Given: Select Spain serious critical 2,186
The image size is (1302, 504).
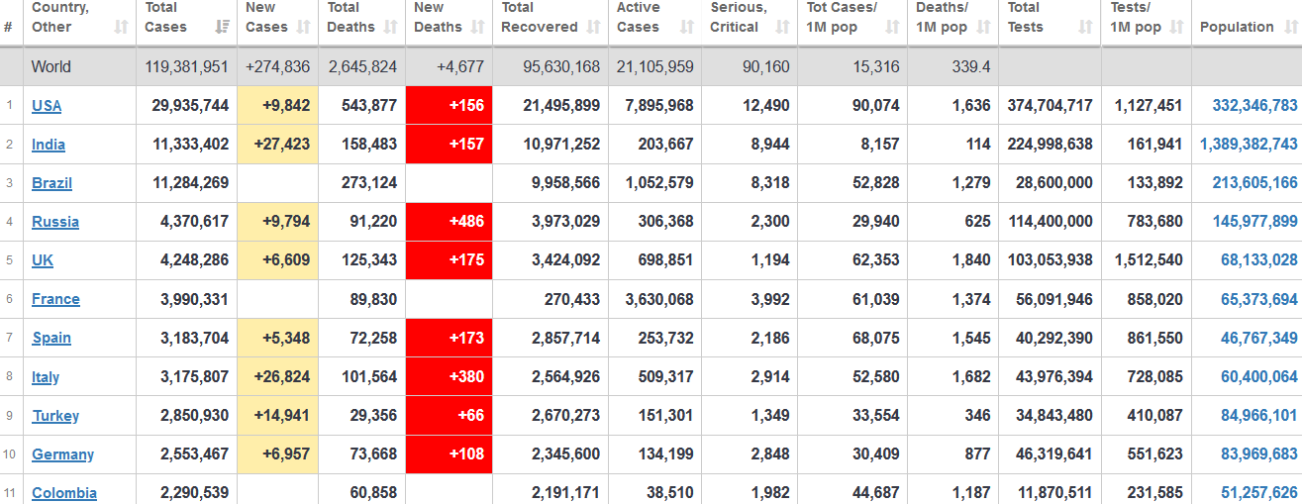Looking at the screenshot, I should pos(769,338).
